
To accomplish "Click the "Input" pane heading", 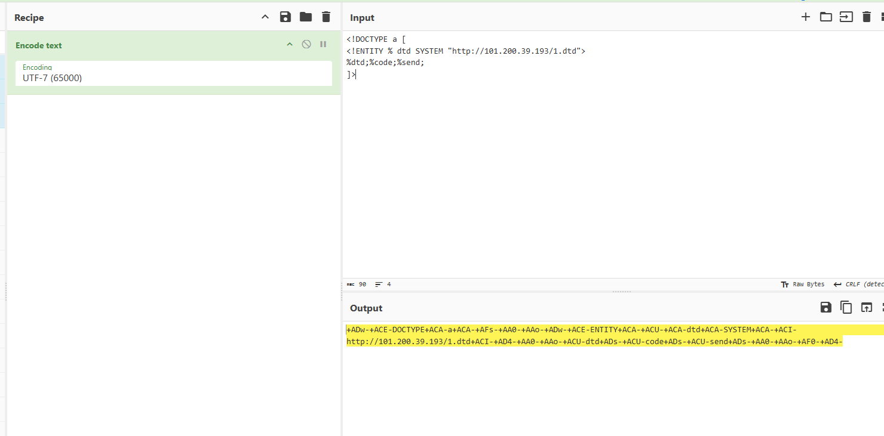I will point(363,18).
